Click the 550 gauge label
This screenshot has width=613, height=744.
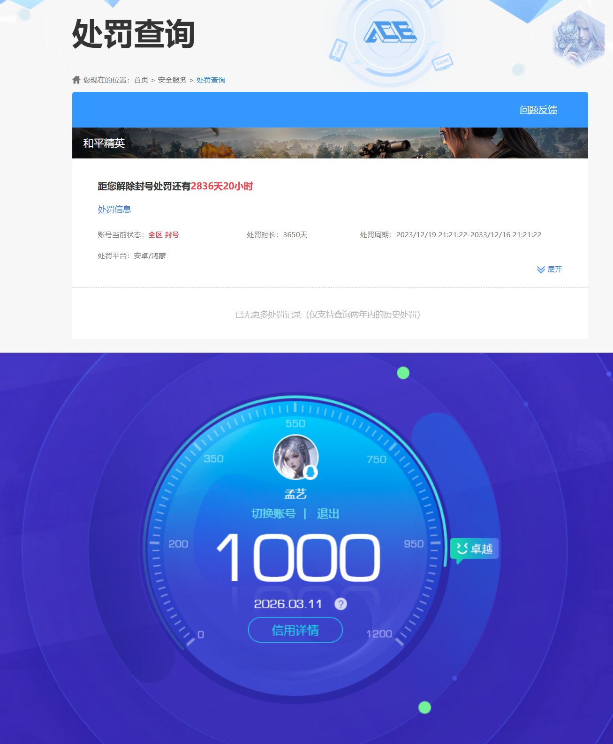pos(295,423)
